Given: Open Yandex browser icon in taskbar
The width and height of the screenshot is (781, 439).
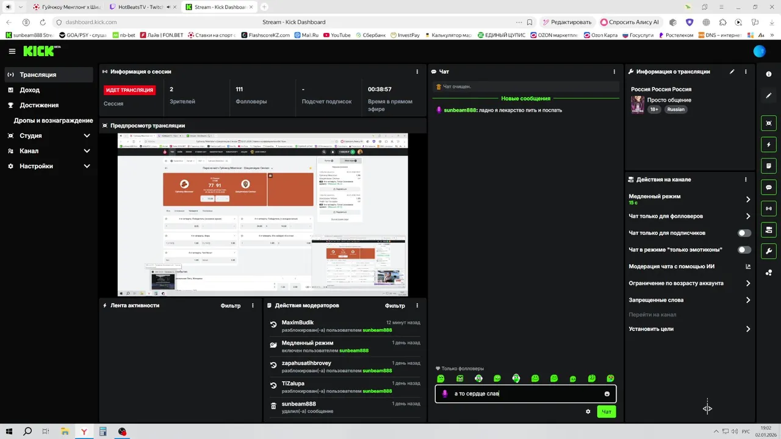Looking at the screenshot, I should pyautogui.click(x=84, y=432).
